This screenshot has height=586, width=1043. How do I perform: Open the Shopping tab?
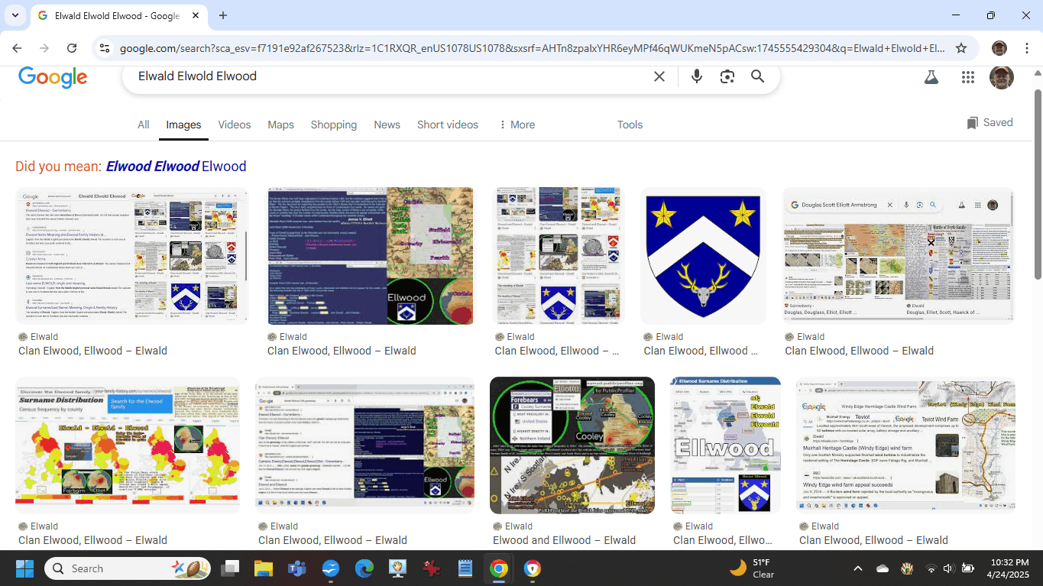333,125
